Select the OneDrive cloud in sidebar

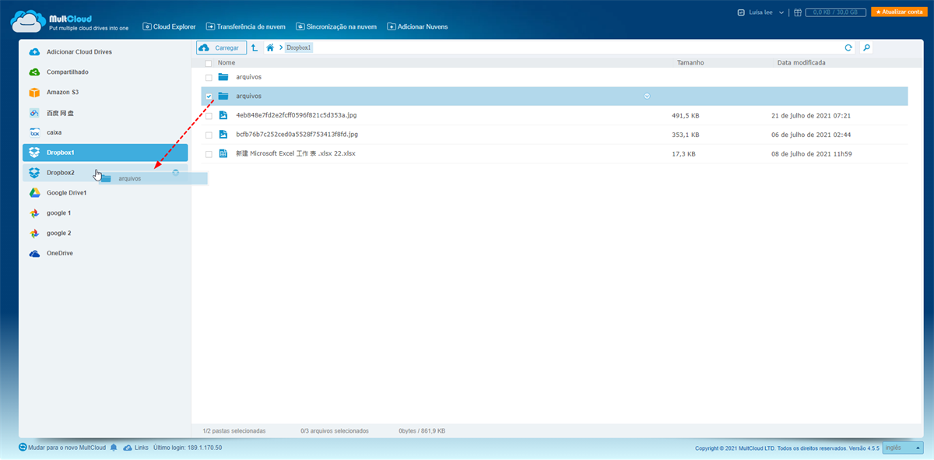coord(60,253)
